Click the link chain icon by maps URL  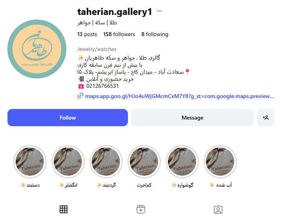[x=80, y=96]
